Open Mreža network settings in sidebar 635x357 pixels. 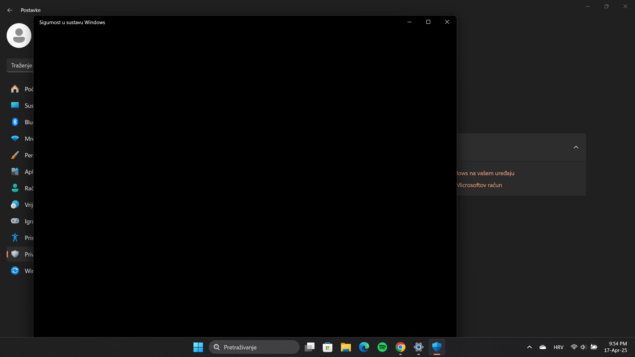click(x=15, y=139)
